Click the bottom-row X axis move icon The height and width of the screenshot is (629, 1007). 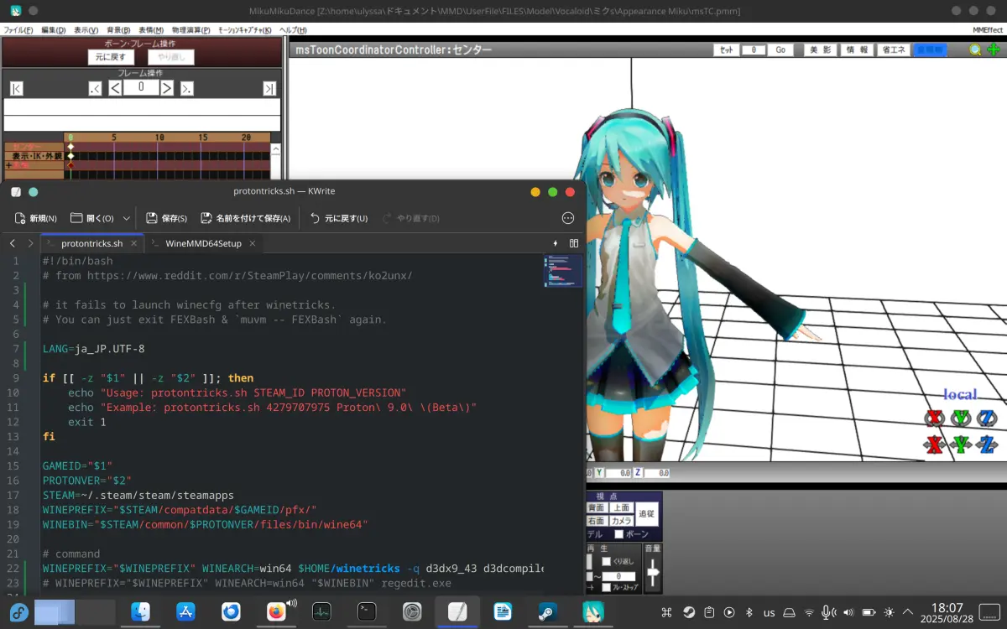tap(934, 444)
